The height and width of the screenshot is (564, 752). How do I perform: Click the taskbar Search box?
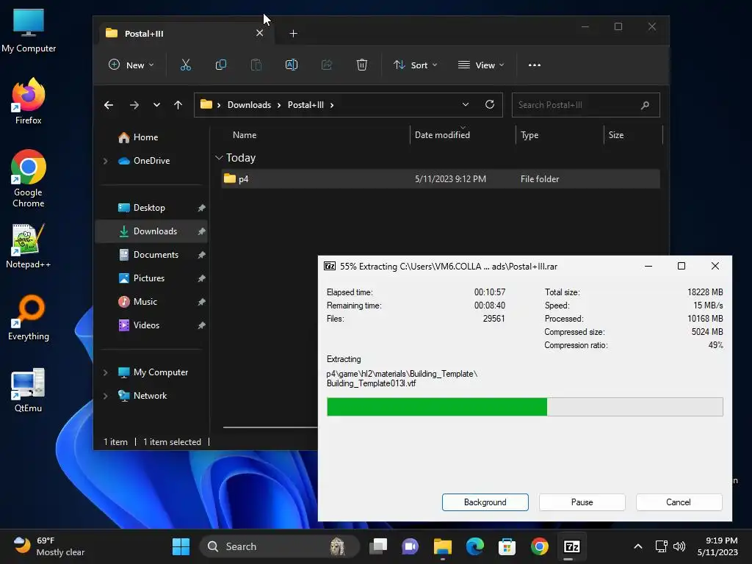click(278, 546)
